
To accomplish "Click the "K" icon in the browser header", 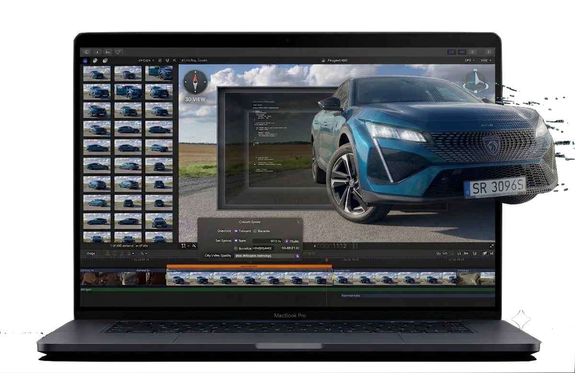I will 174,61.
